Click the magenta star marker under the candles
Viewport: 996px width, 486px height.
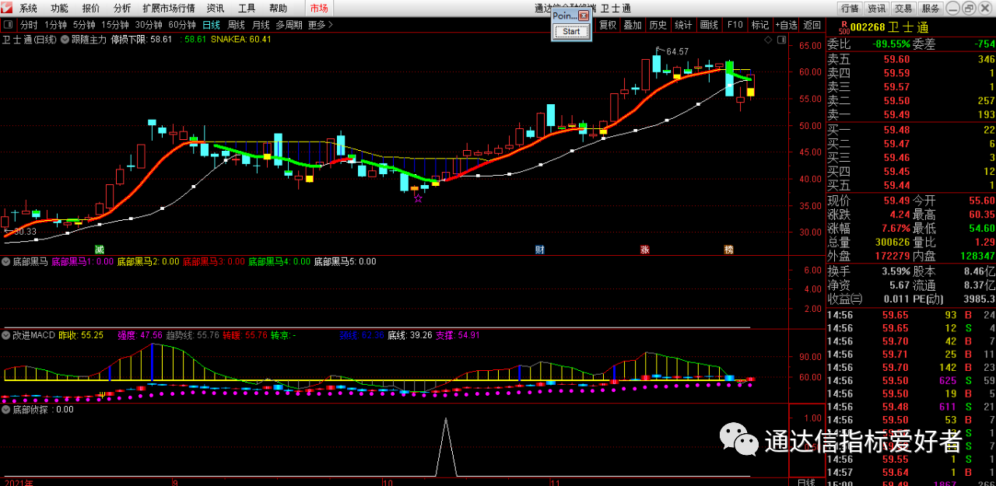[418, 198]
